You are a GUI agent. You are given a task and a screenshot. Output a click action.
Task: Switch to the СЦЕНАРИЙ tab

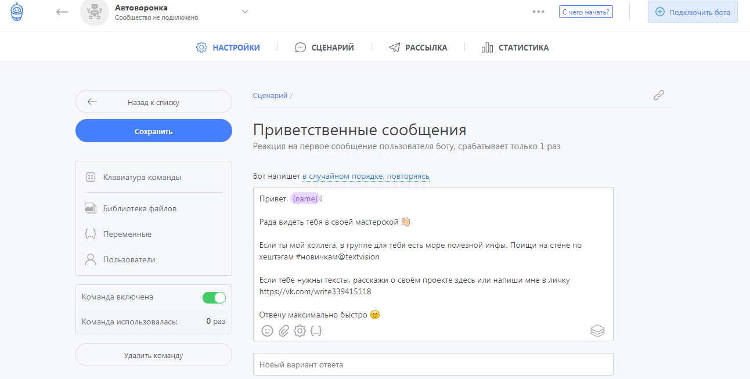(324, 47)
